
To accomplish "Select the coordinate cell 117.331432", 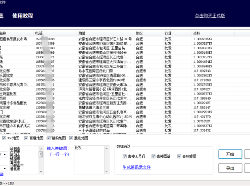I will click(202, 130).
